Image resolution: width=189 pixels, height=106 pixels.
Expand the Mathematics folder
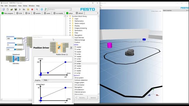tap(70, 21)
